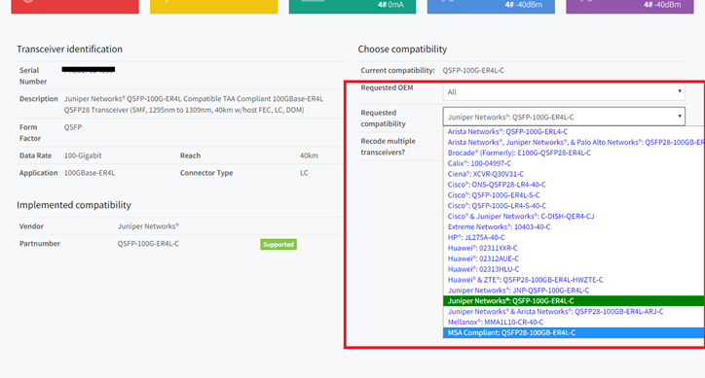This screenshot has height=378, width=705.
Task: Click the Transceiver identification heading
Action: [x=70, y=49]
